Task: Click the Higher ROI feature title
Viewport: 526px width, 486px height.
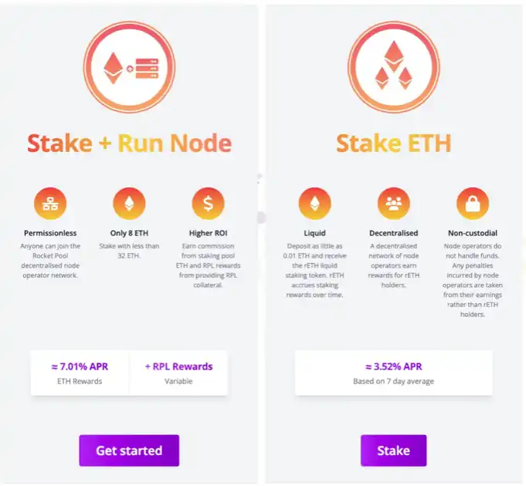Action: tap(208, 233)
